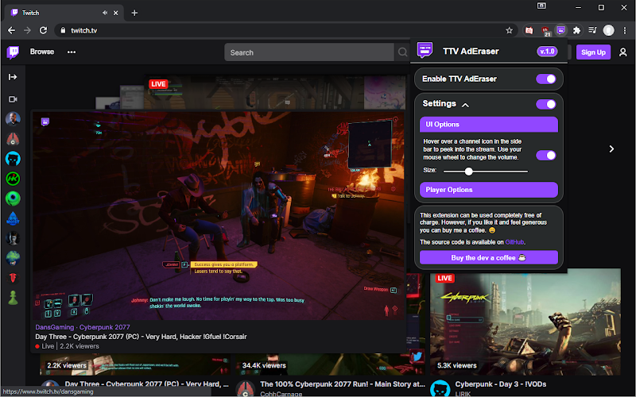Open the followed channels camera icon
This screenshot has height=397, width=636.
coord(13,99)
